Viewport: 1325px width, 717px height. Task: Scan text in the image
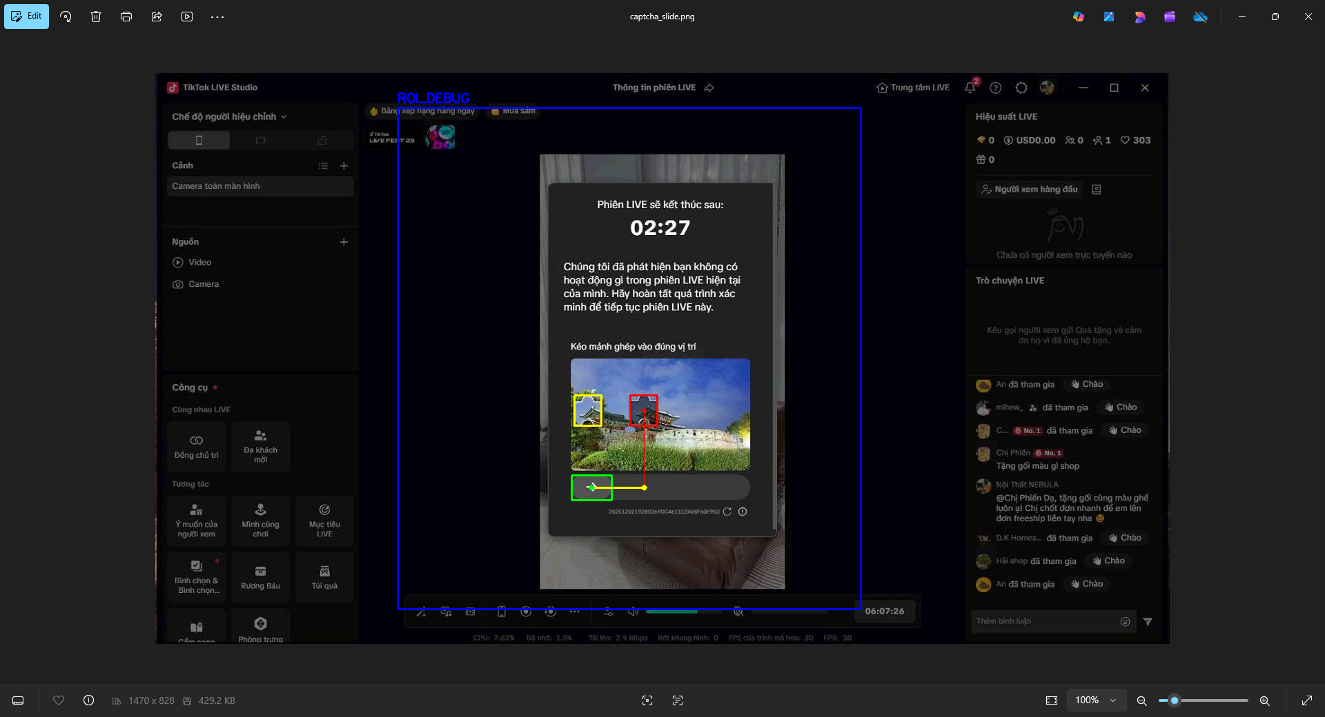coord(678,700)
